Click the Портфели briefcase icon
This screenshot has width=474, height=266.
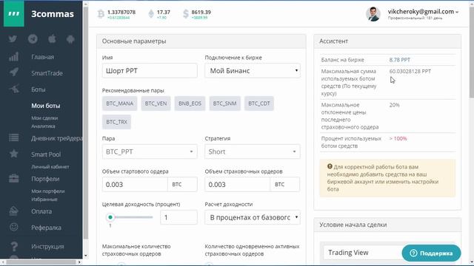[13, 179]
